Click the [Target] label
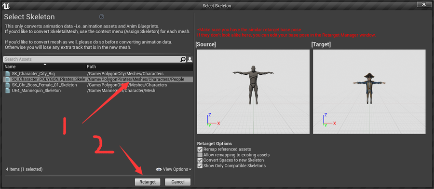 pyautogui.click(x=321, y=44)
